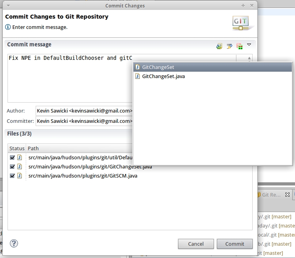The height and width of the screenshot is (258, 295).
Task: Click into the commit message text area
Action: click(70, 78)
